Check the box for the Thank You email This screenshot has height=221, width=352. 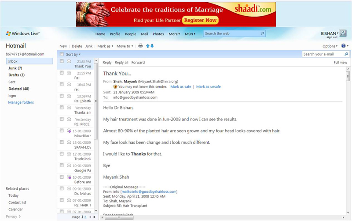tap(62, 61)
